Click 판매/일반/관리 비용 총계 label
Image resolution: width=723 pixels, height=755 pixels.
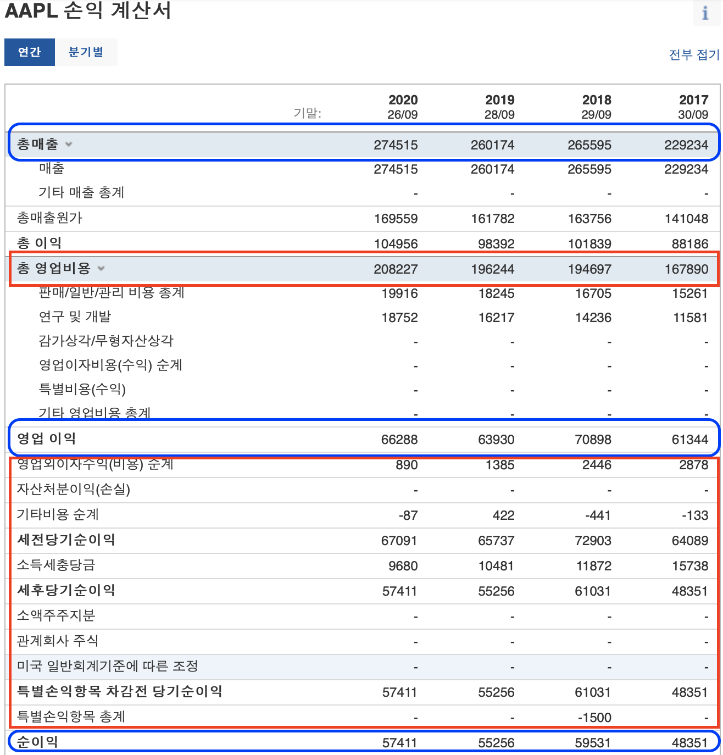click(x=112, y=292)
